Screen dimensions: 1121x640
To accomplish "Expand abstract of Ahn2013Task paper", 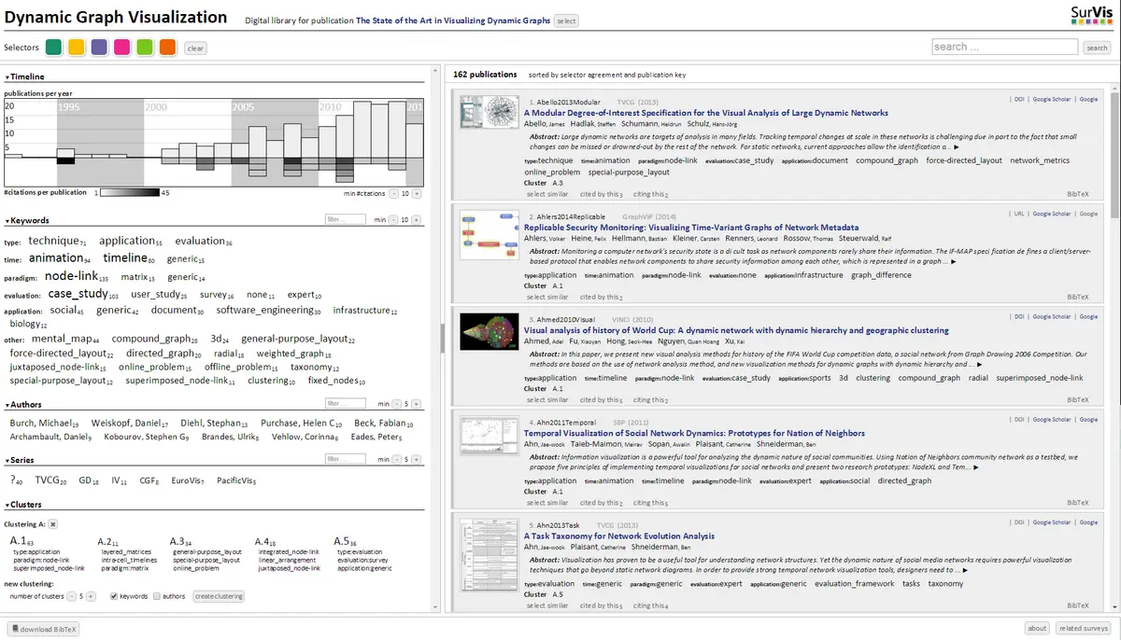I will click(965, 569).
